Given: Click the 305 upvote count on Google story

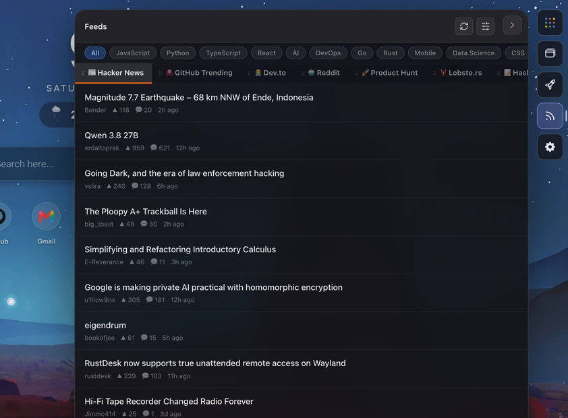Looking at the screenshot, I should click(130, 299).
